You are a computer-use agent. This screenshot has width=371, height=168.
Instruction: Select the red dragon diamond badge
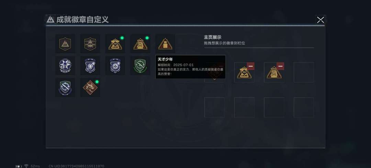click(x=90, y=88)
